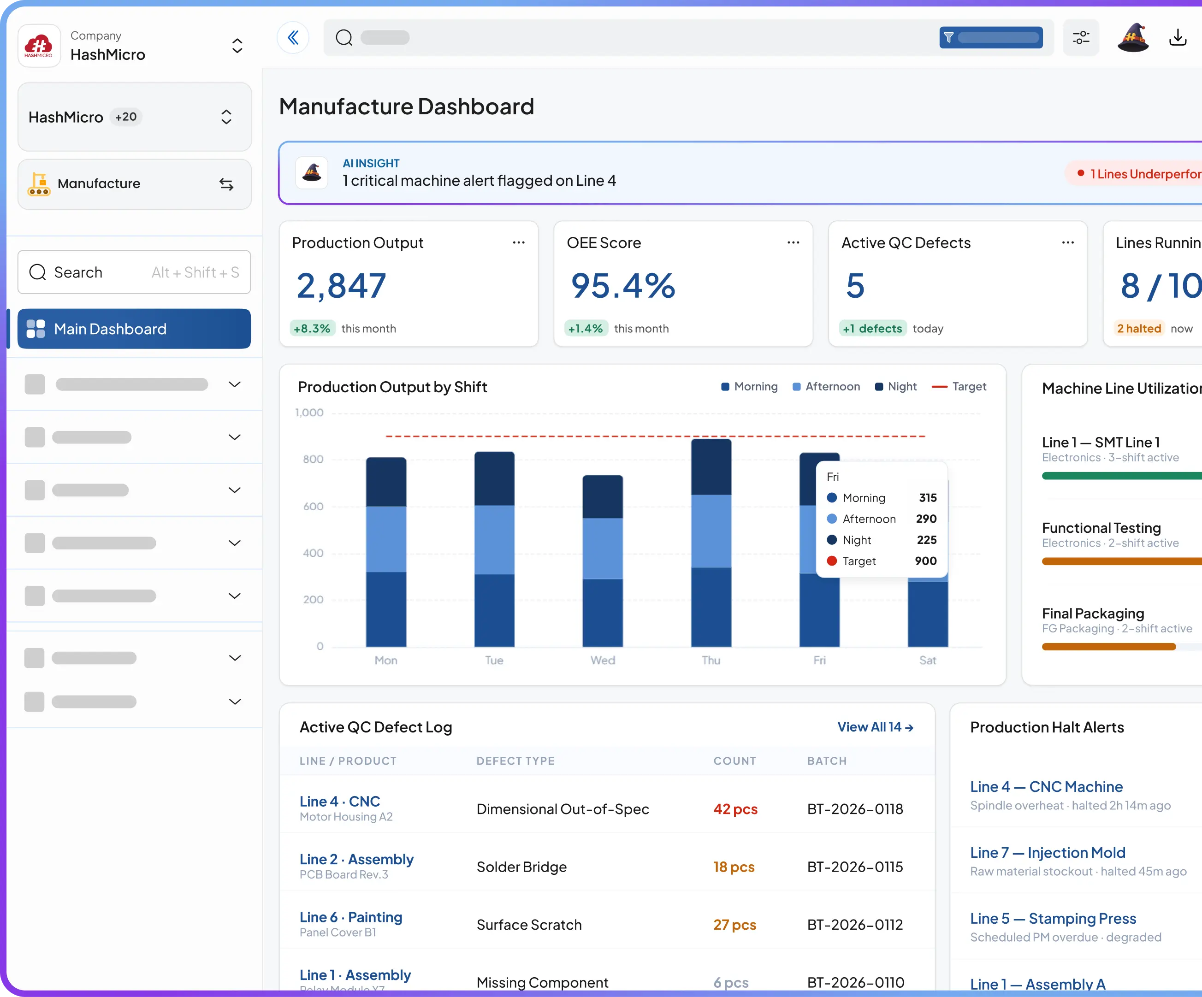Open OEE Score card options menu

pos(793,242)
